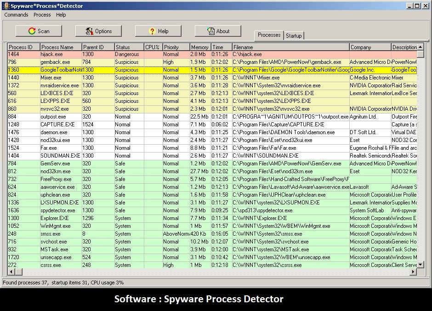Open the Process menu
This screenshot has width=432, height=311.
point(42,15)
